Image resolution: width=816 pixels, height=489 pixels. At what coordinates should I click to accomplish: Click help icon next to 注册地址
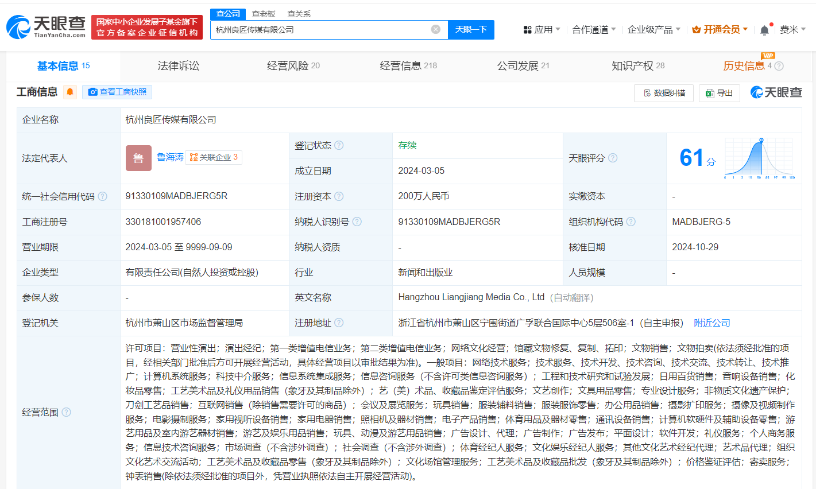coord(339,323)
